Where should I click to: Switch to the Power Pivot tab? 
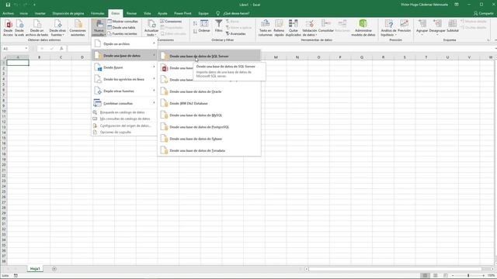coord(182,13)
